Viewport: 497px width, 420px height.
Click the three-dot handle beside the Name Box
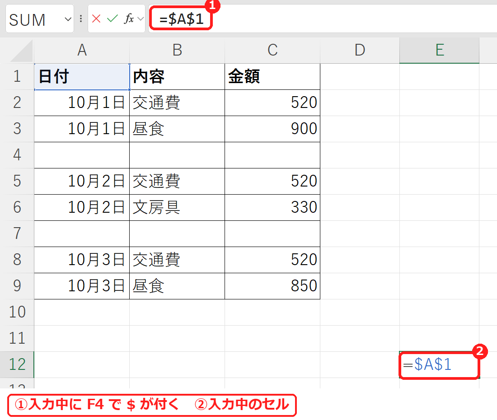(x=81, y=19)
